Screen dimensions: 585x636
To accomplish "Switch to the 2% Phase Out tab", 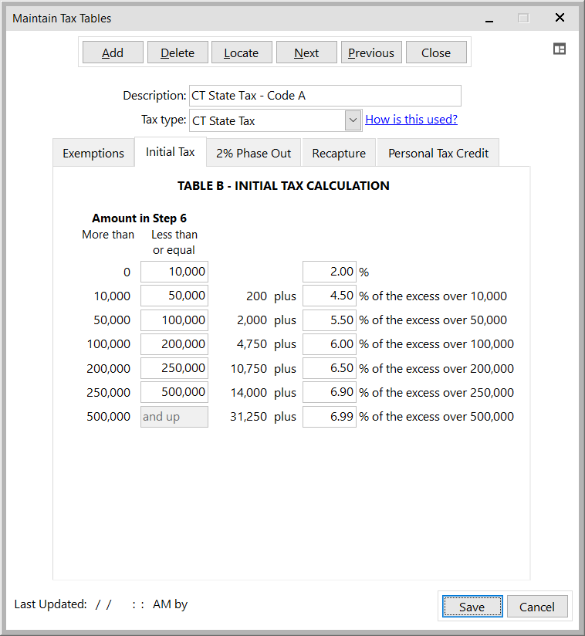I will point(253,153).
